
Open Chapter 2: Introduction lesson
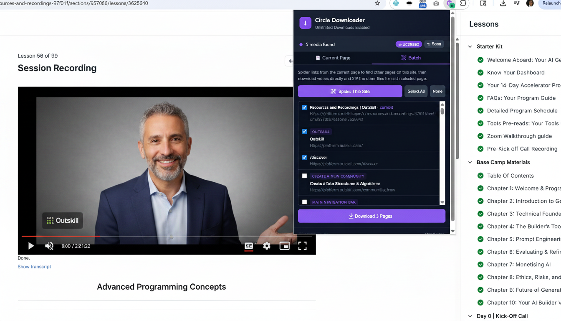[524, 201]
